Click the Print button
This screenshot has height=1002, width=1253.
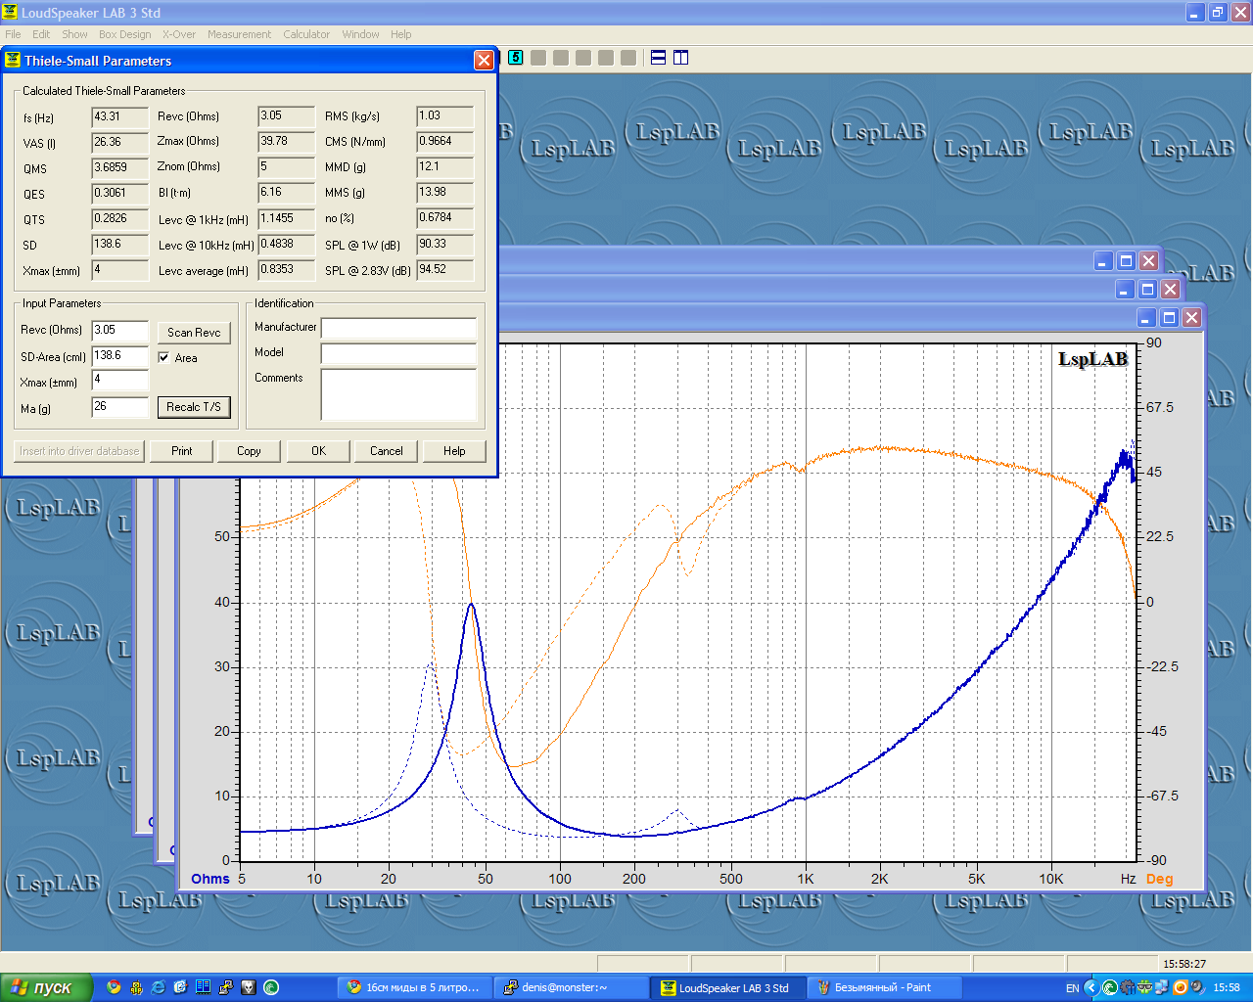pyautogui.click(x=182, y=451)
